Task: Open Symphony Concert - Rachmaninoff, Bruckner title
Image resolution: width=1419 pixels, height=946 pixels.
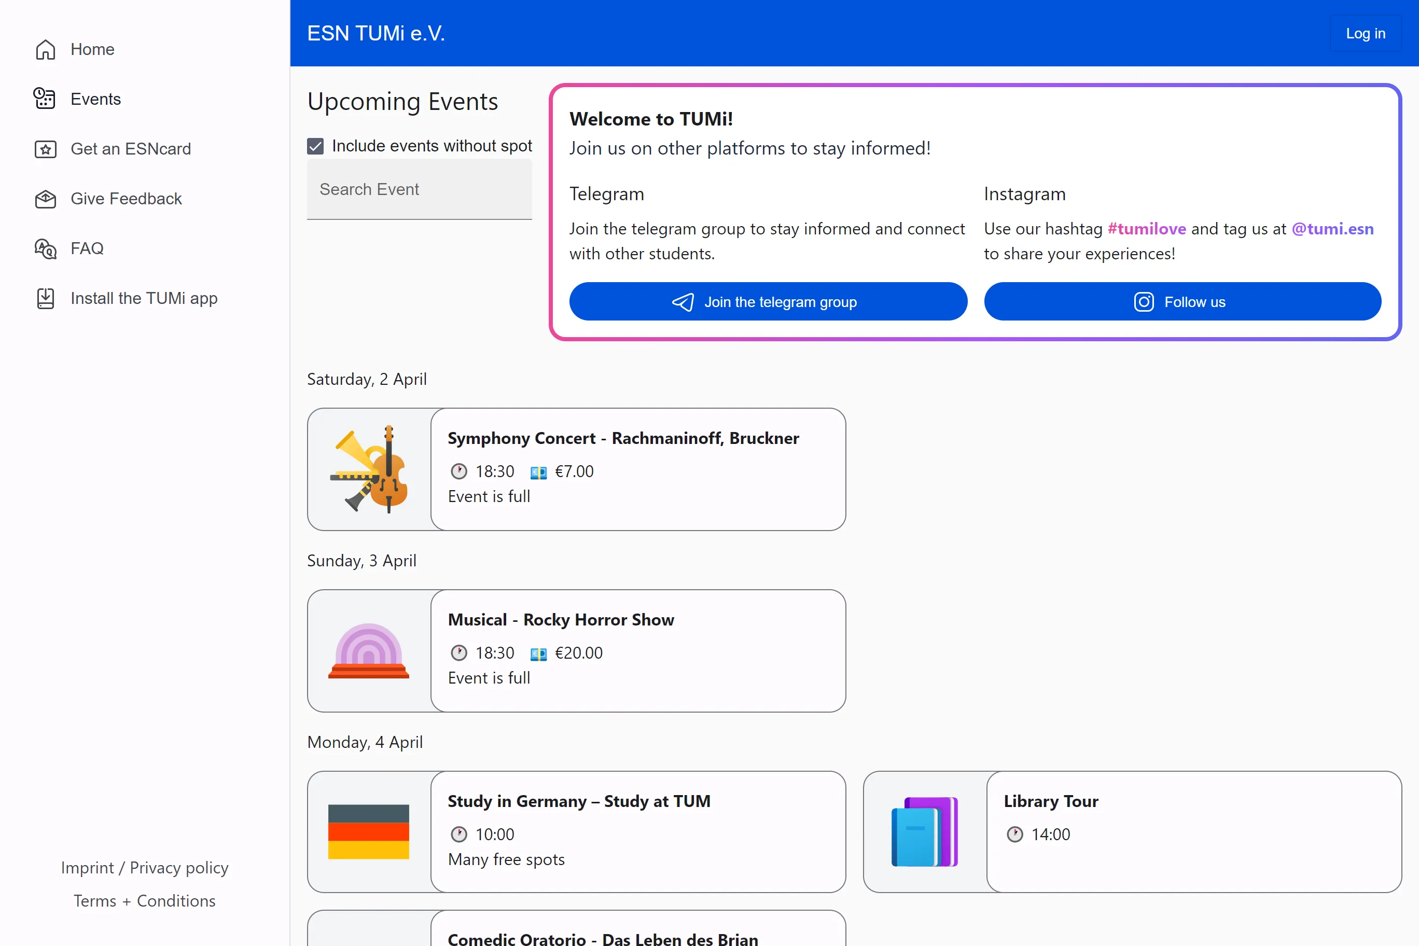Action: 623,438
